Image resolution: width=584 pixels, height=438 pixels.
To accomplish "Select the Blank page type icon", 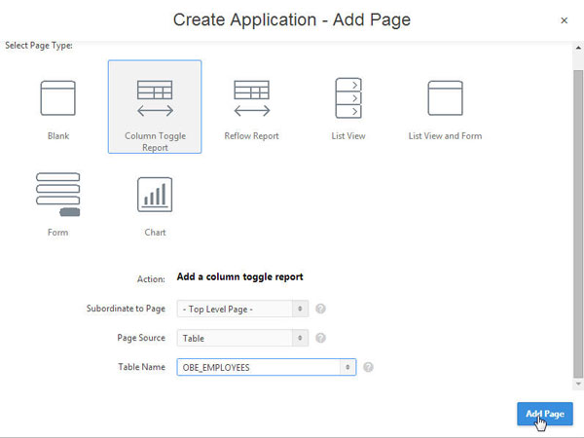I will tap(58, 98).
